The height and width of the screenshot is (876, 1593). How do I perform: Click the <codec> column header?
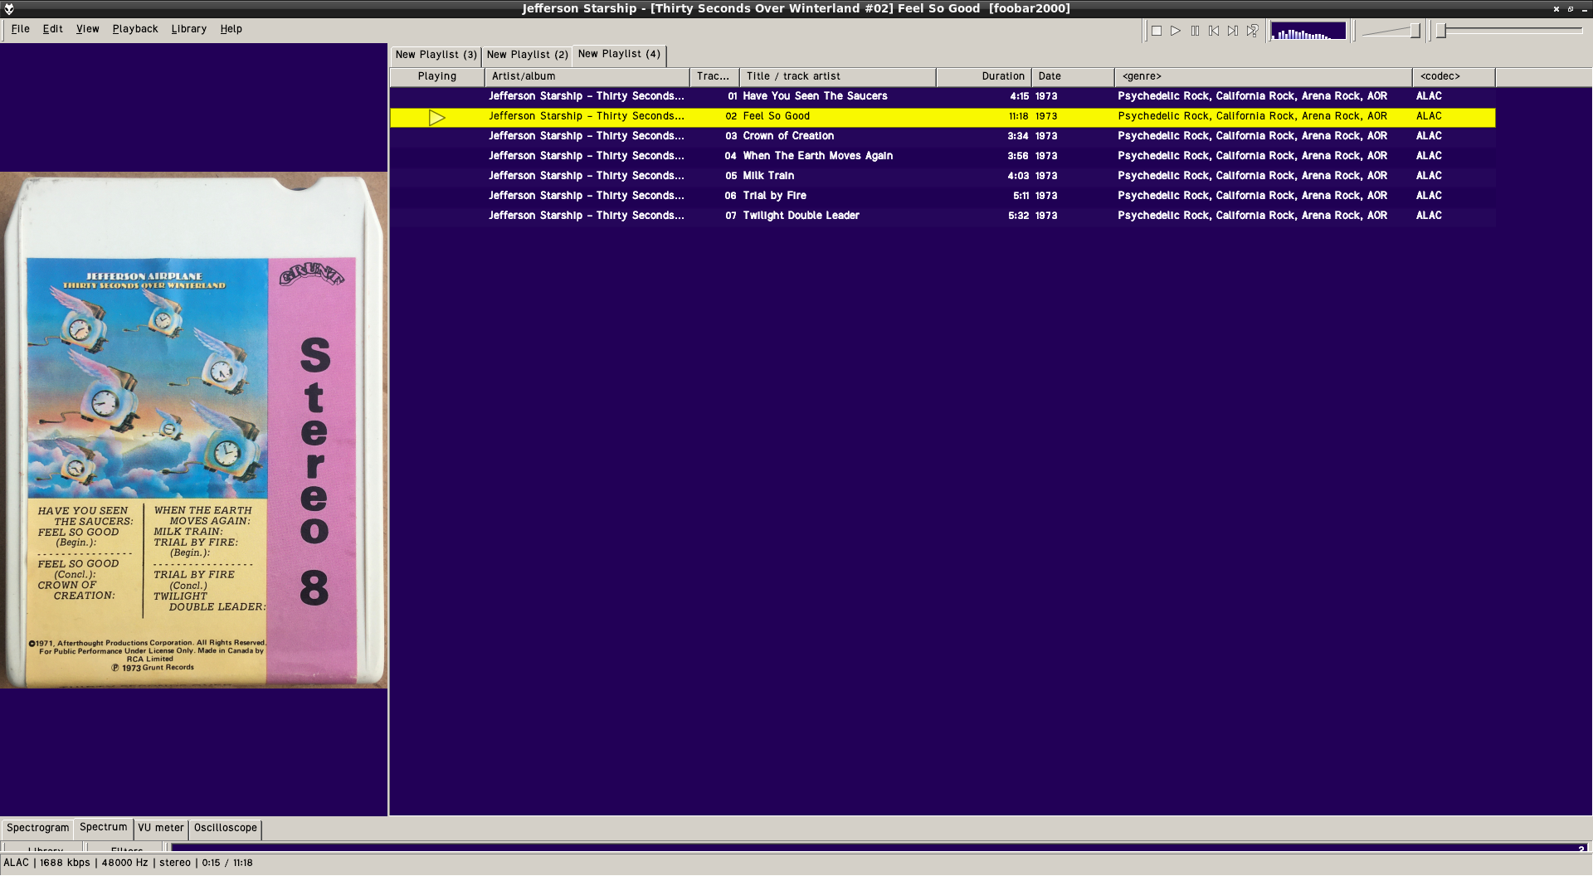point(1454,76)
